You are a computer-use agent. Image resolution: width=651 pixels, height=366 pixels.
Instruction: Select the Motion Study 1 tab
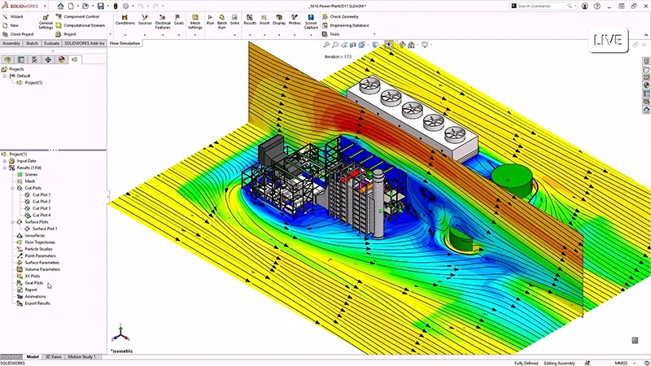(83, 356)
